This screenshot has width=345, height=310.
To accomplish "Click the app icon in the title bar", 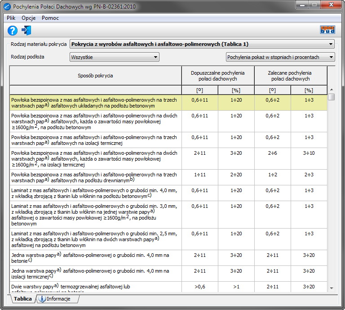I will (x=7, y=7).
